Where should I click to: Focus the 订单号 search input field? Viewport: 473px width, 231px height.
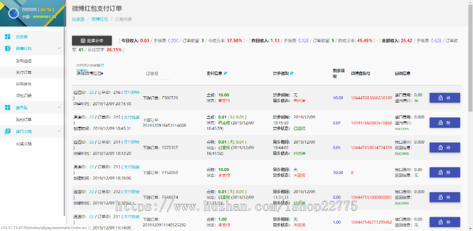click(x=158, y=74)
